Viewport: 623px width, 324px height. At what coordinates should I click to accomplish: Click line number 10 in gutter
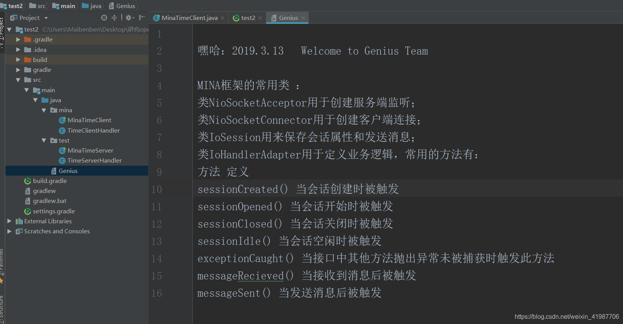[x=157, y=189]
